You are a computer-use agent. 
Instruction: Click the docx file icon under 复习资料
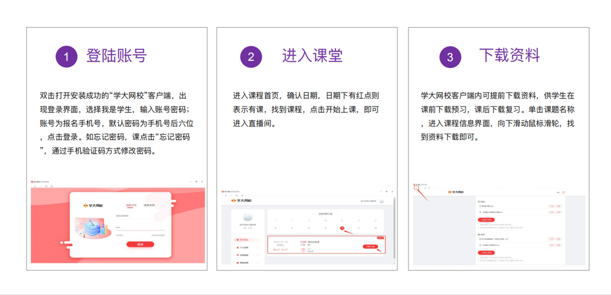tap(480, 245)
